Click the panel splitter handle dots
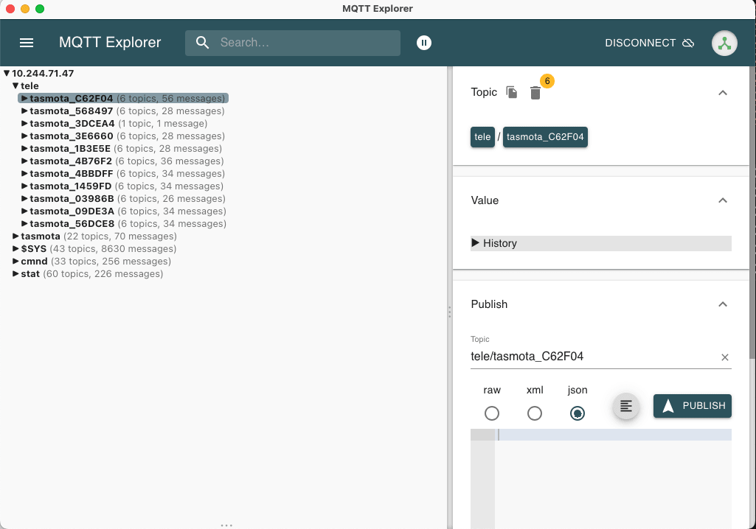The width and height of the screenshot is (756, 529). pyautogui.click(x=449, y=312)
